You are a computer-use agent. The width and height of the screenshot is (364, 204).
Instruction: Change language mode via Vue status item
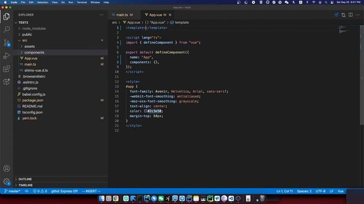pos(341,192)
